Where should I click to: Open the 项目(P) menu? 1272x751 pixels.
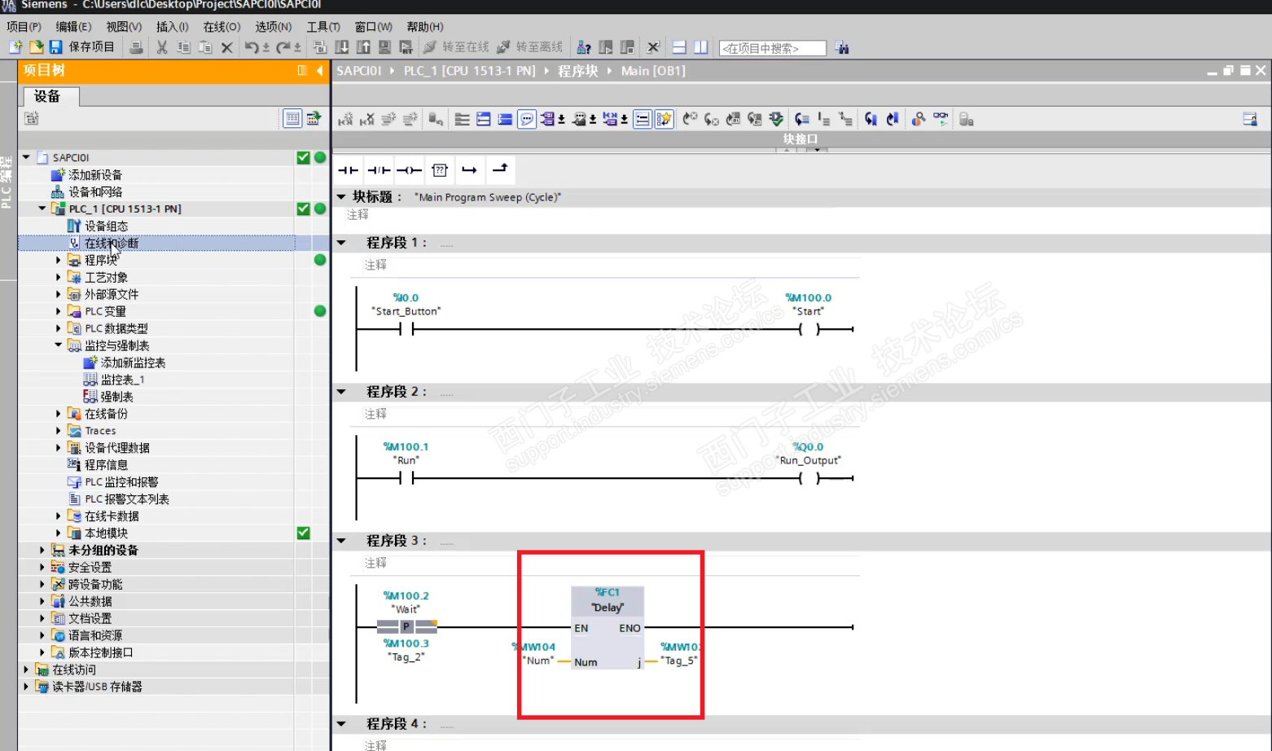click(24, 27)
